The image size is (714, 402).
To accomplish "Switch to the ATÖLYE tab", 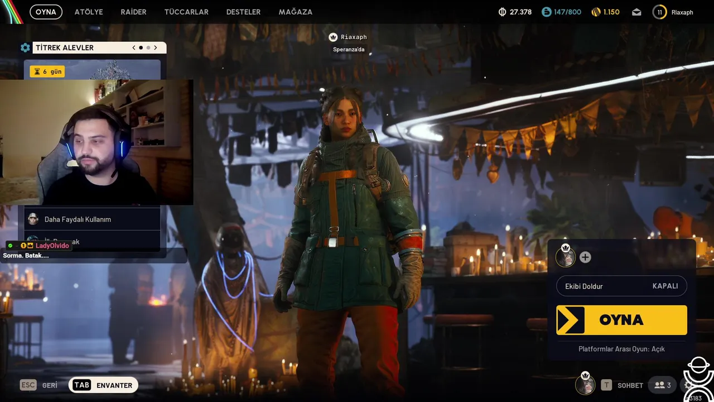I will click(x=89, y=12).
